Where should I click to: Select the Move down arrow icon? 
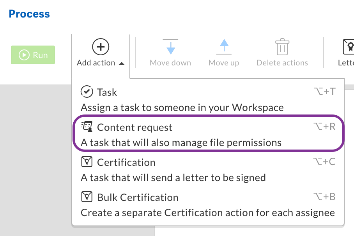(x=170, y=47)
